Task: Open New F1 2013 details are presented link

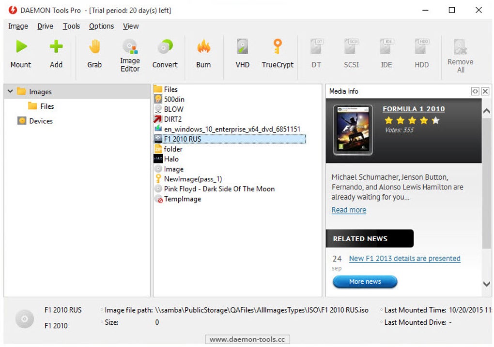Action: click(x=404, y=259)
